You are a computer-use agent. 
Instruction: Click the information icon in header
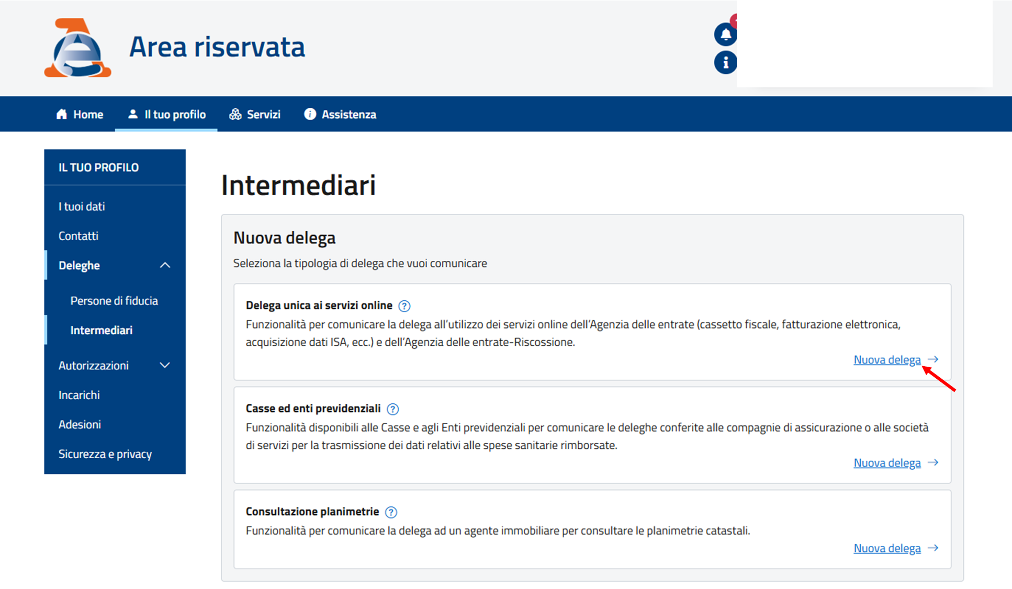[725, 63]
